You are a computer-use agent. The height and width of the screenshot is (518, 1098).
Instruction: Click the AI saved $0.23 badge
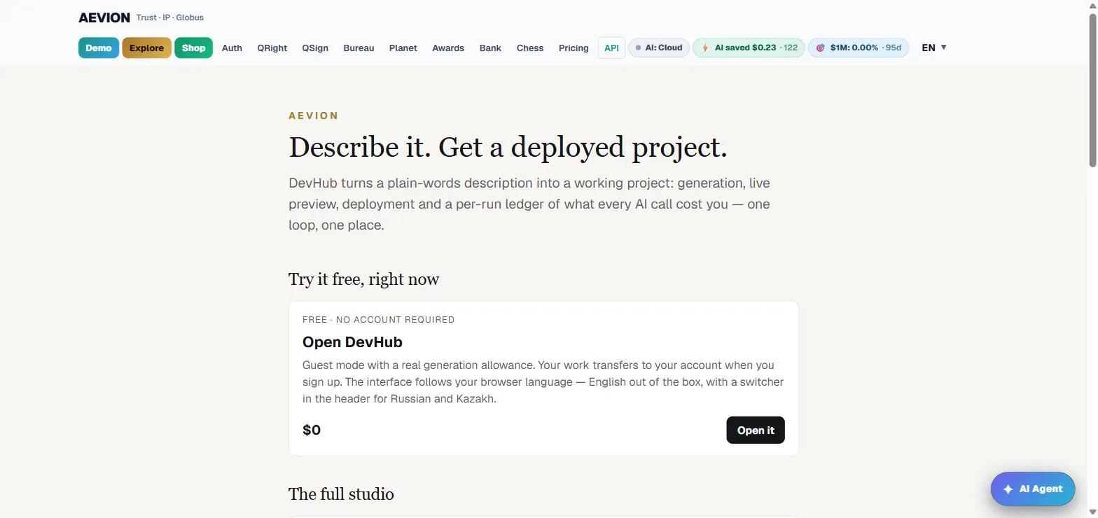click(x=749, y=48)
